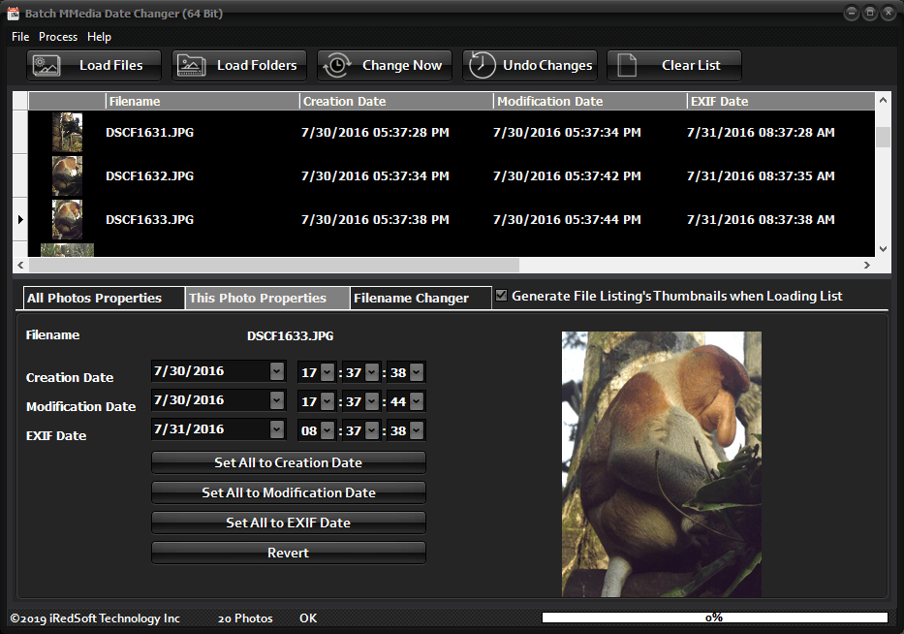This screenshot has height=634, width=904.
Task: Click EXIF date 7/31/2016 08:37:35 AM cell
Action: point(761,176)
